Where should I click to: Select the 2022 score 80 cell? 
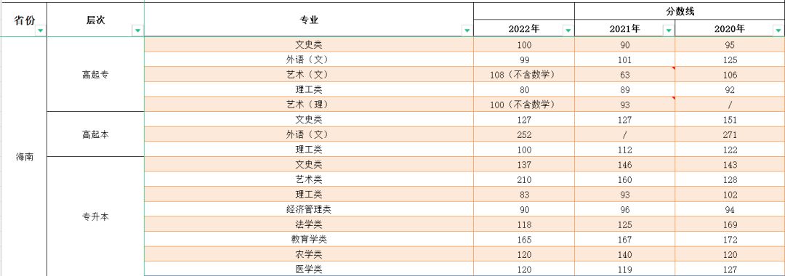pyautogui.click(x=524, y=89)
